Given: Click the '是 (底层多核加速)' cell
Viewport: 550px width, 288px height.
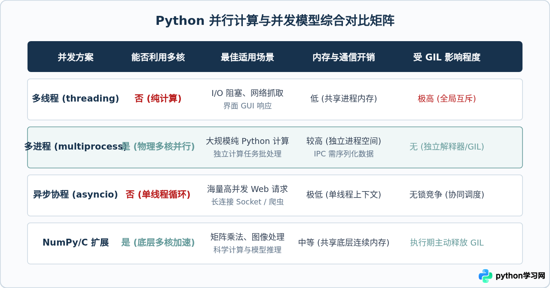Looking at the screenshot, I should pyautogui.click(x=158, y=243).
